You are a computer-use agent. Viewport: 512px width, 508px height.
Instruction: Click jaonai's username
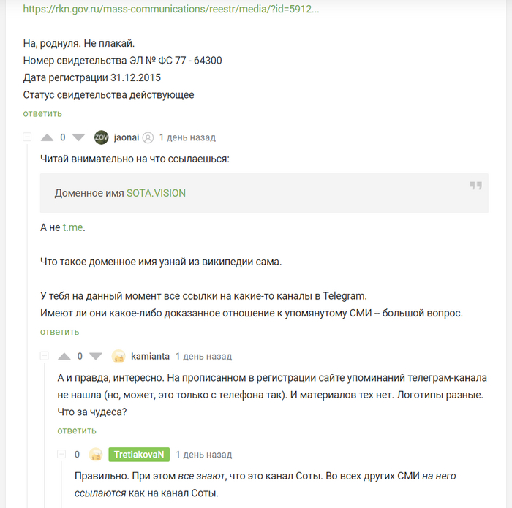pyautogui.click(x=127, y=137)
